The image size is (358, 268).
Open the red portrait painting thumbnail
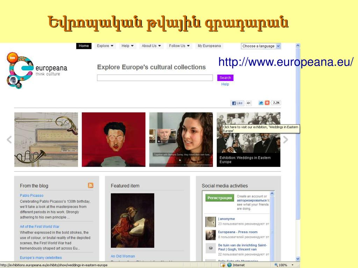coord(114,140)
